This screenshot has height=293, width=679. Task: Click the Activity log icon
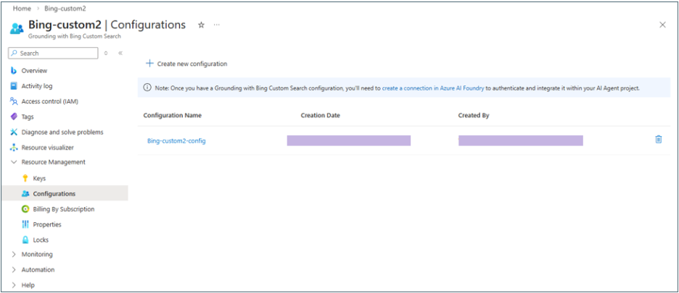click(14, 86)
